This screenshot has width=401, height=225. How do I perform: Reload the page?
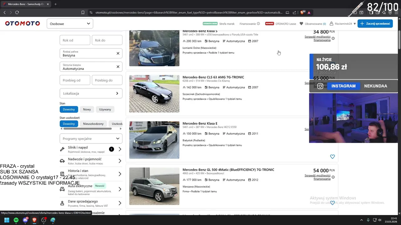[17, 12]
